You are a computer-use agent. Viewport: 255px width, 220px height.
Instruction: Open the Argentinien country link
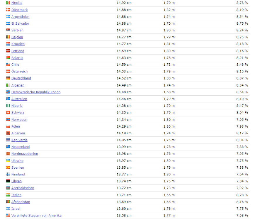20,17
